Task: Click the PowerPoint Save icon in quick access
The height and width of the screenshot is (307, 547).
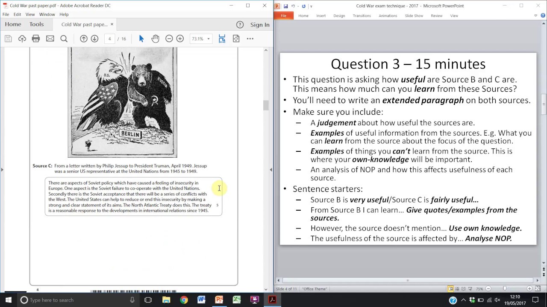Action: [x=285, y=6]
